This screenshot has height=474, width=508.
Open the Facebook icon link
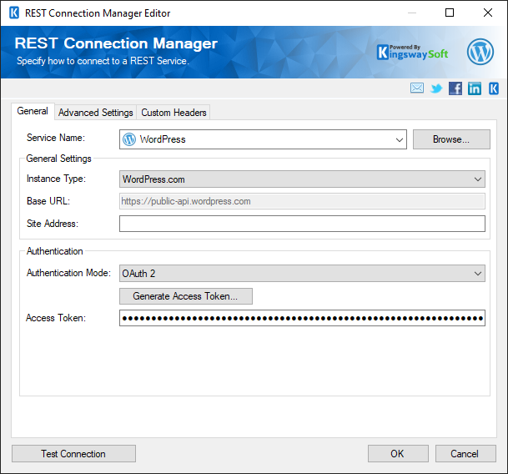(455, 88)
